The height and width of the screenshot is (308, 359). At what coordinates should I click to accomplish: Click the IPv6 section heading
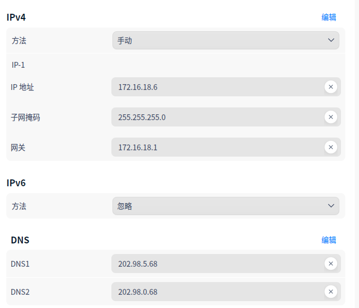pos(16,183)
